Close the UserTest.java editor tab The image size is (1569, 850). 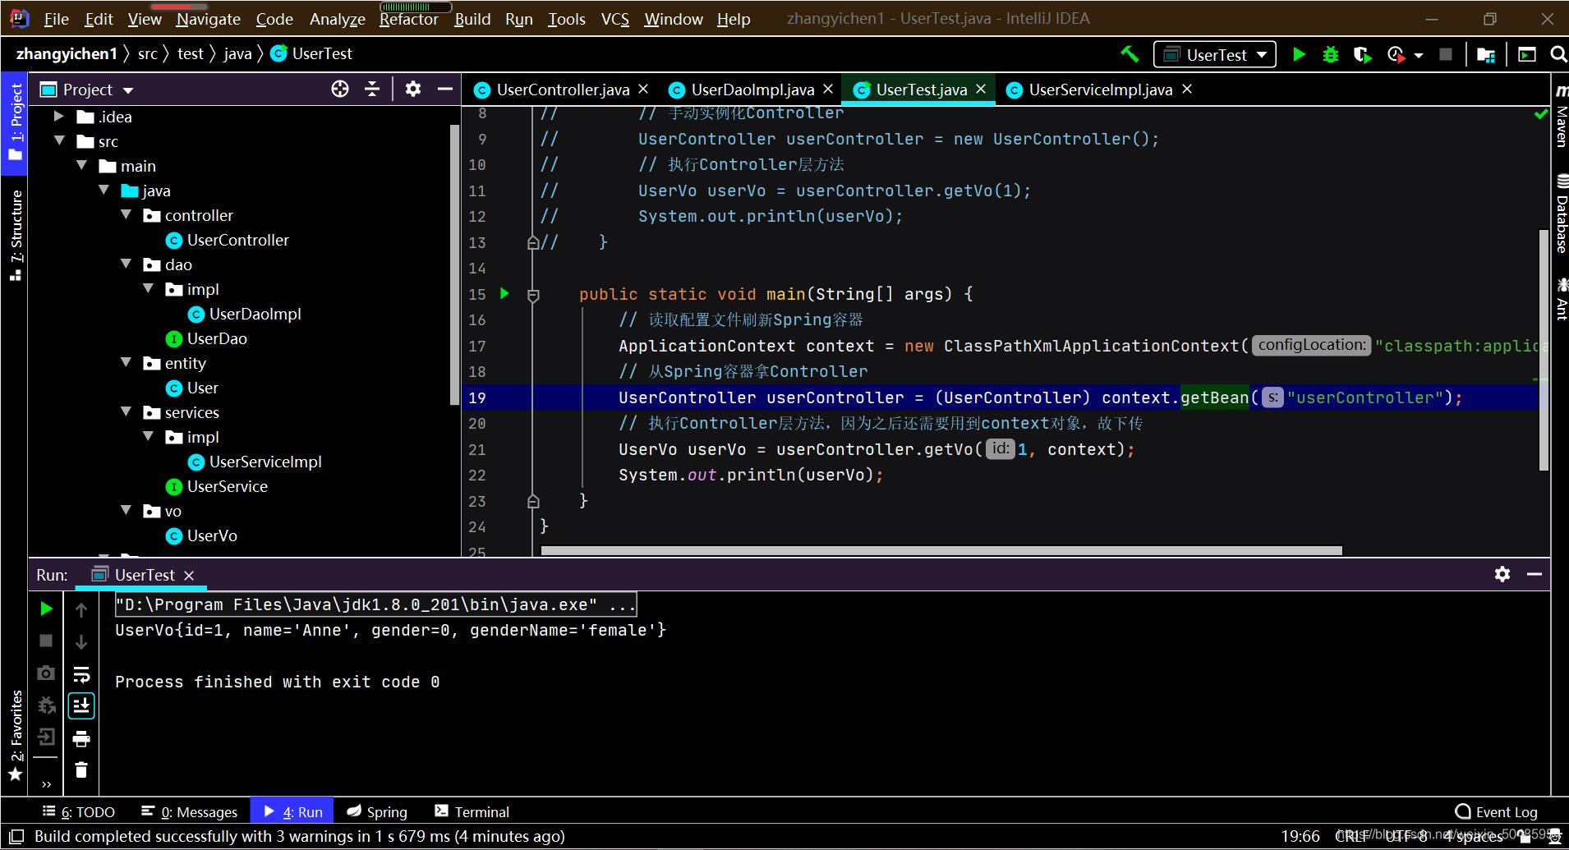point(981,89)
